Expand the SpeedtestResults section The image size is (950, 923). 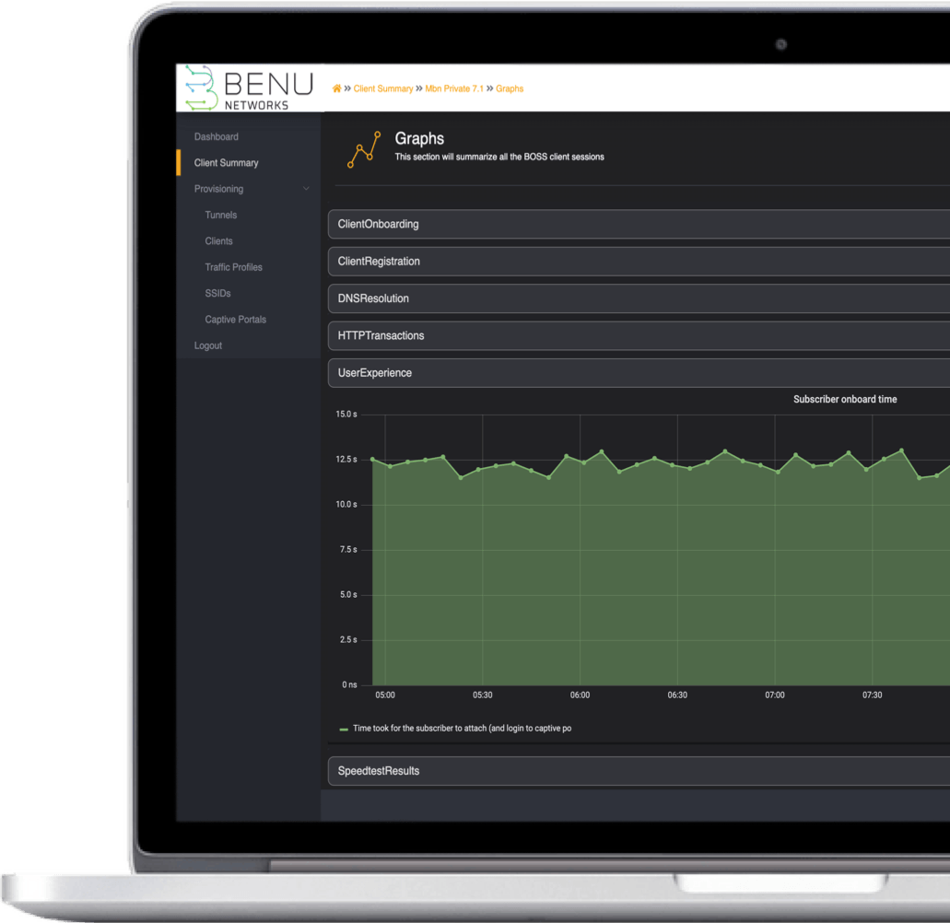pyautogui.click(x=378, y=771)
